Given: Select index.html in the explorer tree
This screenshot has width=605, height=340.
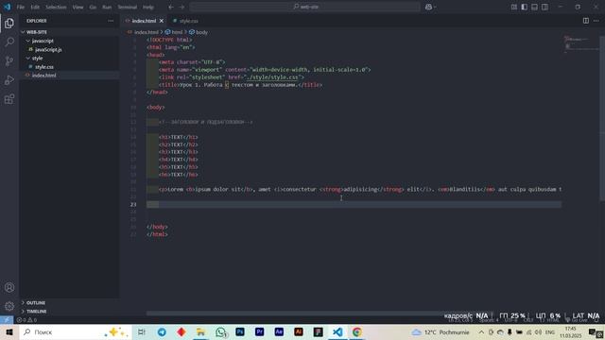Looking at the screenshot, I should coord(43,76).
